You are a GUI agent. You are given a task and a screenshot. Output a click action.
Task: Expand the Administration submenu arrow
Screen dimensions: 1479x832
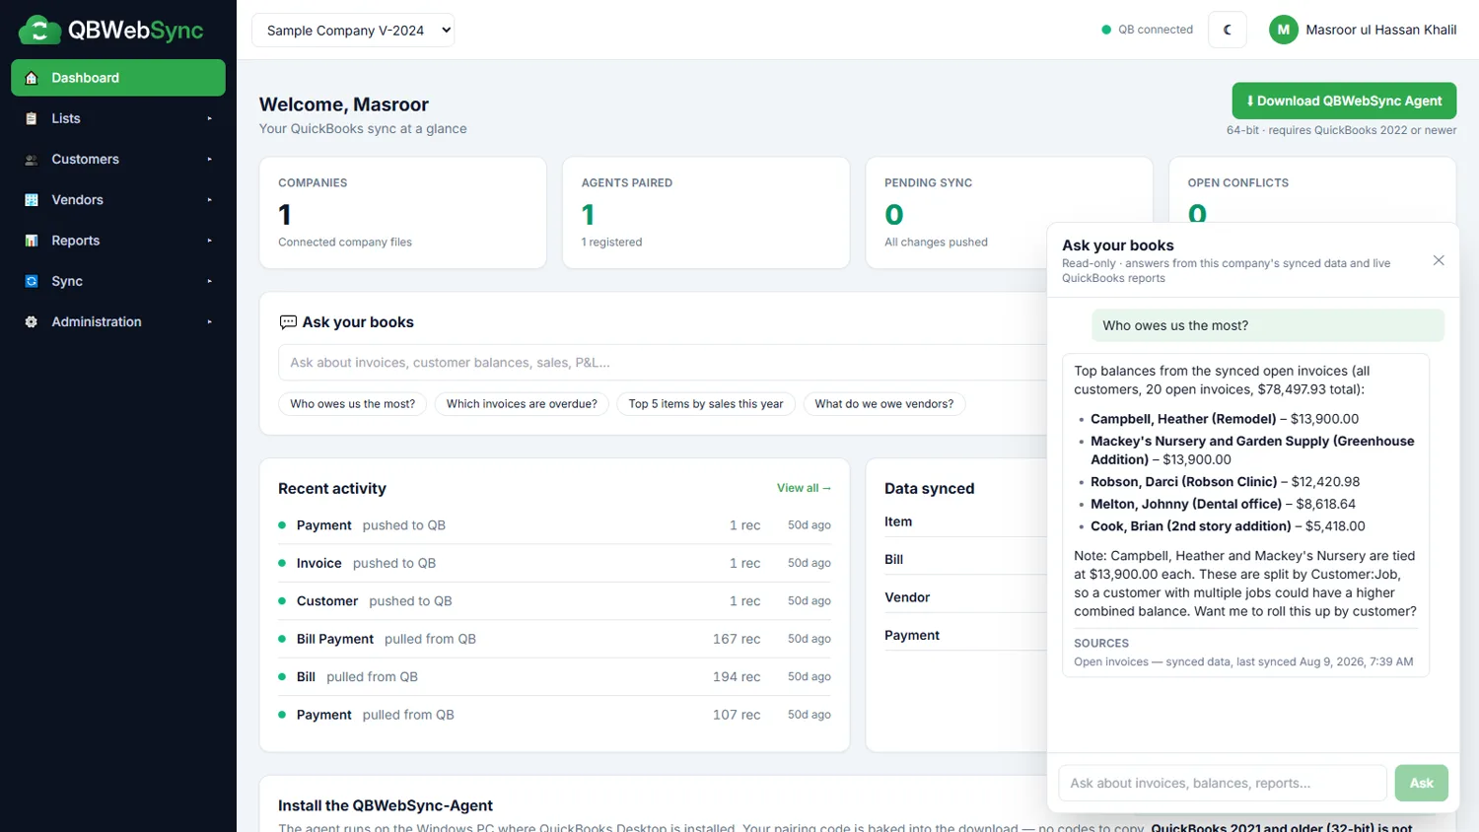209,322
